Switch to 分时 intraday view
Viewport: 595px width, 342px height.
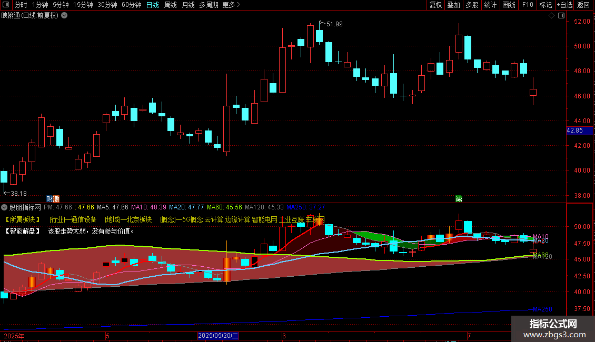click(21, 5)
